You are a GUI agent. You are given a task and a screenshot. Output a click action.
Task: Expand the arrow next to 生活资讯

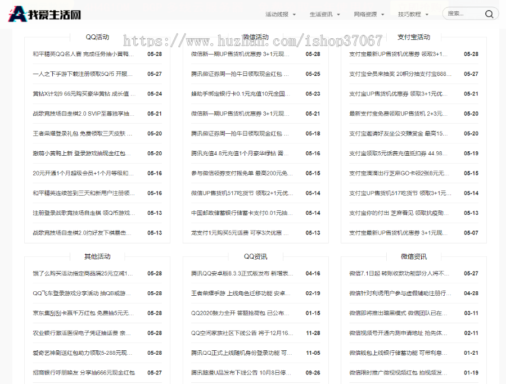point(338,15)
